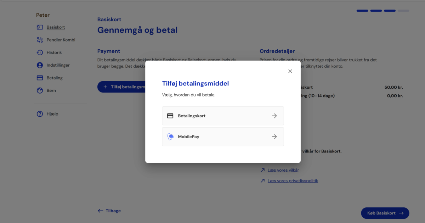
Task: Click the Betaling card icon in sidebar
Action: 40,78
